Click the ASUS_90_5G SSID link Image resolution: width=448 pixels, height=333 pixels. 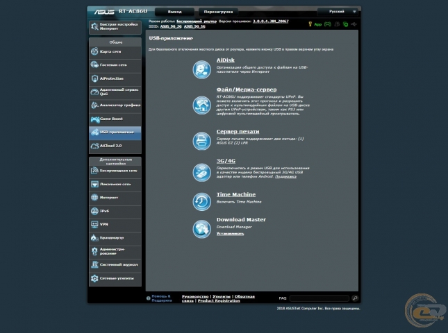tap(194, 26)
